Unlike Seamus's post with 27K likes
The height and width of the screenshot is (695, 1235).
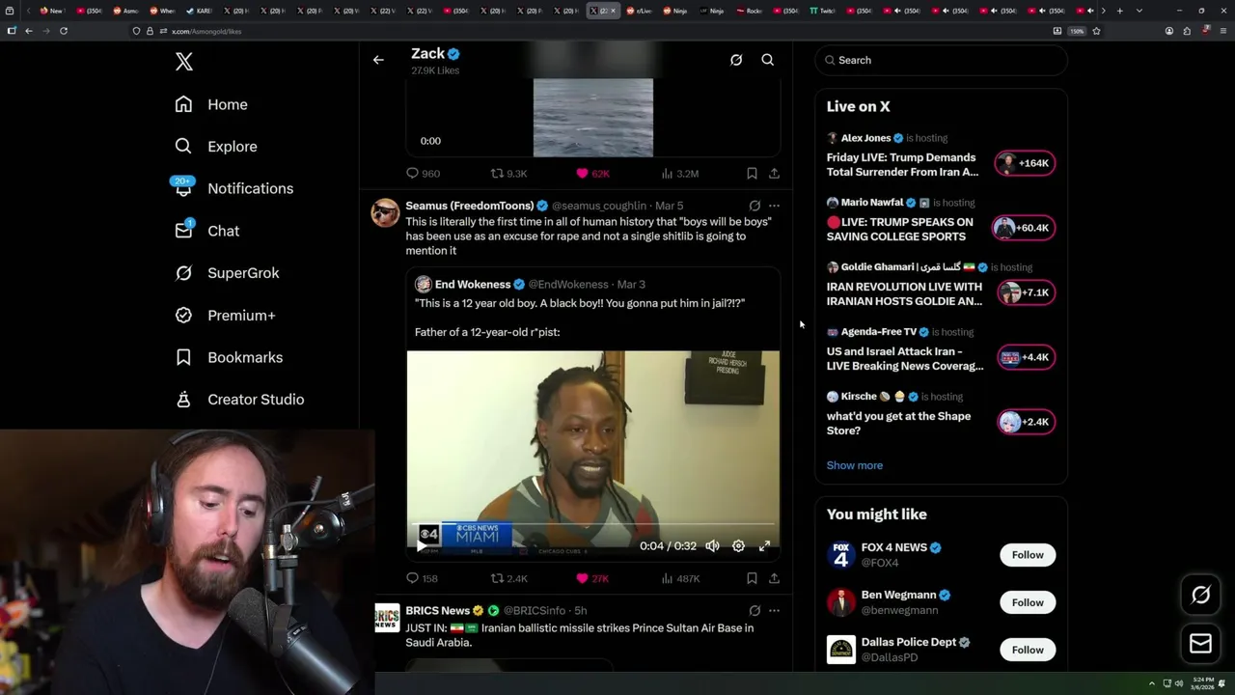click(592, 579)
